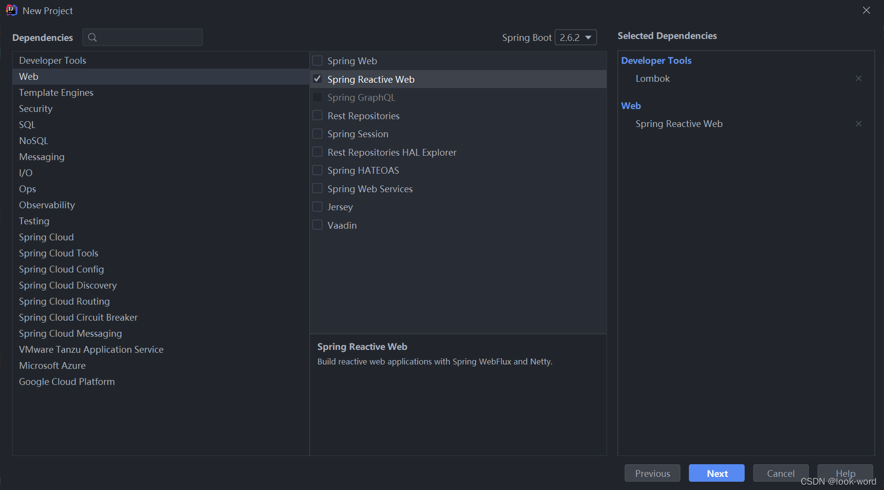884x490 pixels.
Task: Tick the Vaadin checkbox
Action: [x=317, y=225]
